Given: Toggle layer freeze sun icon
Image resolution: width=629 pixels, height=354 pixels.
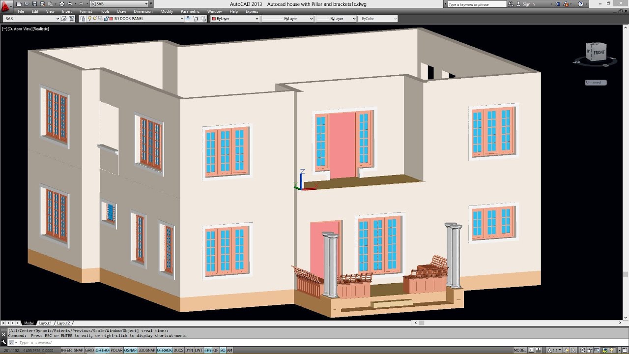Looking at the screenshot, I should (95, 19).
